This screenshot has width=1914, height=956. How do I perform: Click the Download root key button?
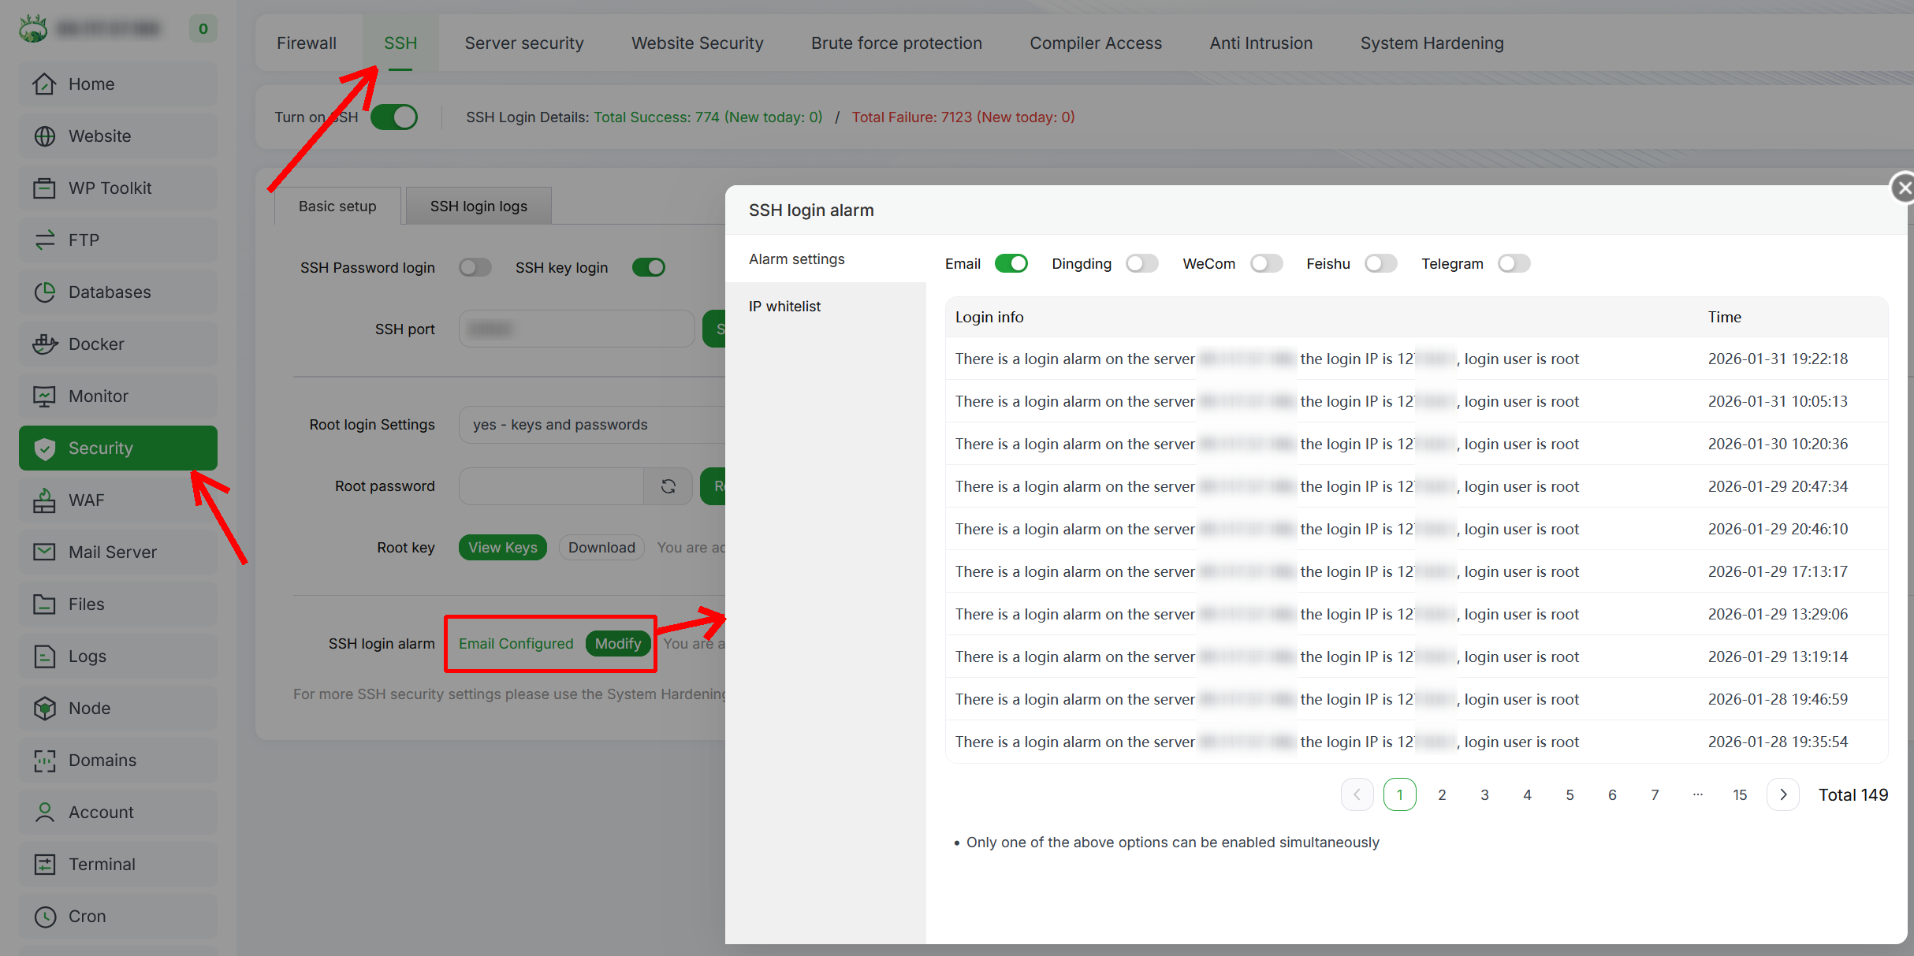point(601,548)
